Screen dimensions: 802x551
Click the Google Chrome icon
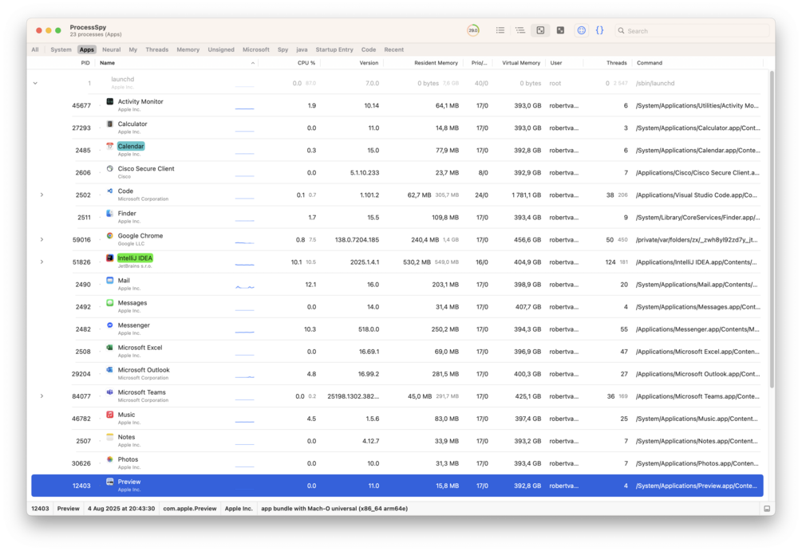[x=109, y=236]
